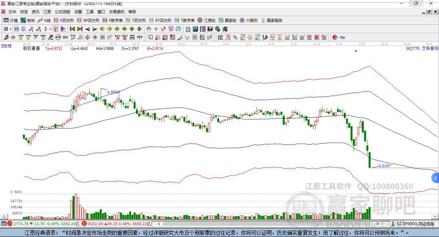Open the calculator tool icon
Screen dimensions: 439x237
195,29
